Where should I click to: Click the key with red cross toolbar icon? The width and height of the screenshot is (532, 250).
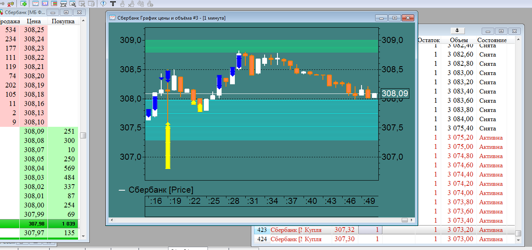click(10, 4)
